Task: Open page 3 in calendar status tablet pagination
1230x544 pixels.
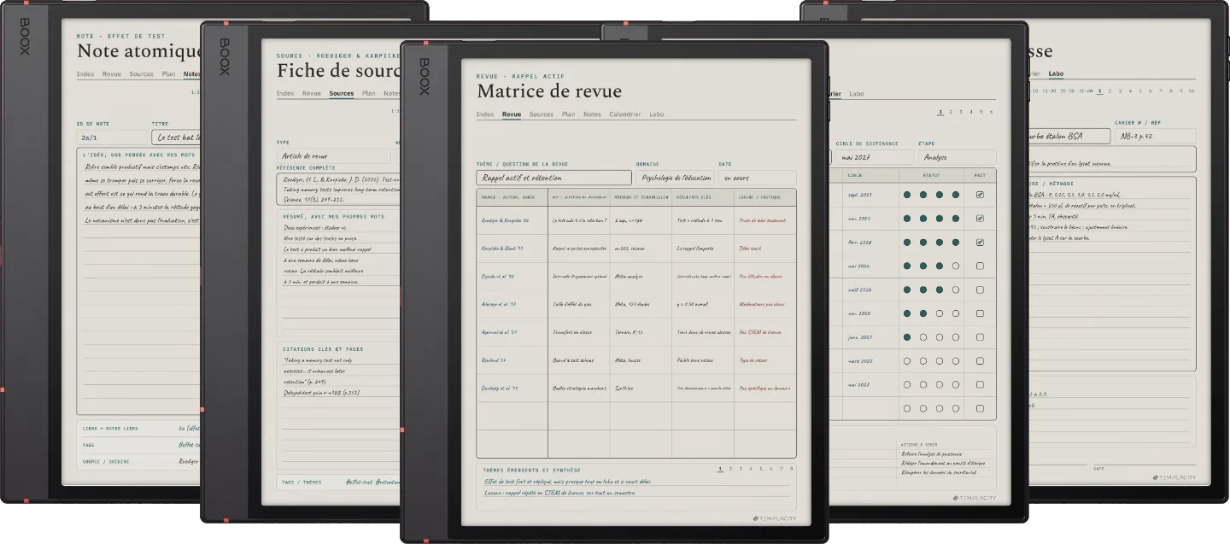Action: [x=960, y=112]
